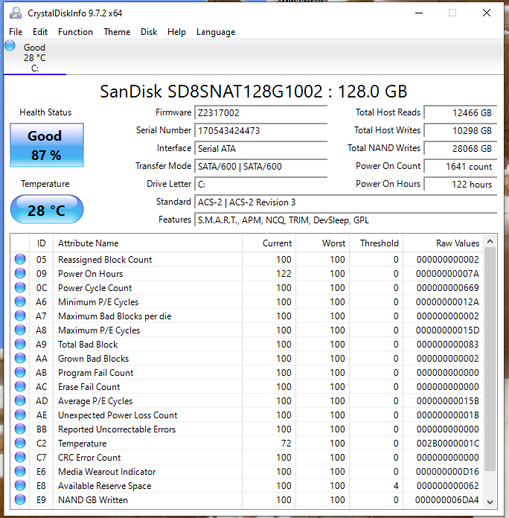This screenshot has width=509, height=518.
Task: Click the Good 87 % health status button
Action: tap(45, 145)
